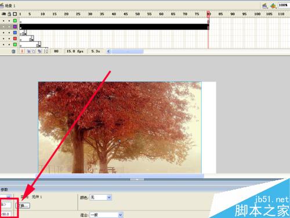Click the 交换... swap button
Image resolution: width=290 pixels, height=218 pixels.
23,206
